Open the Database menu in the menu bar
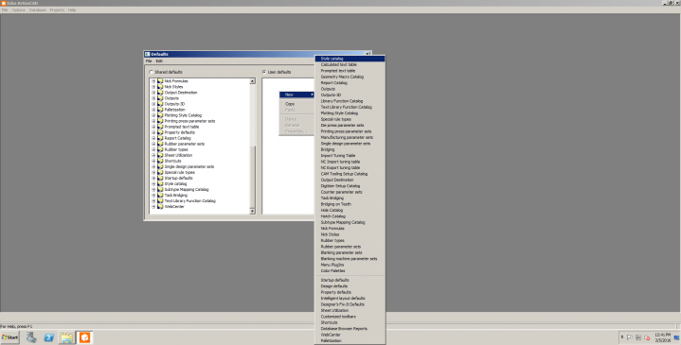The image size is (681, 345). click(37, 10)
